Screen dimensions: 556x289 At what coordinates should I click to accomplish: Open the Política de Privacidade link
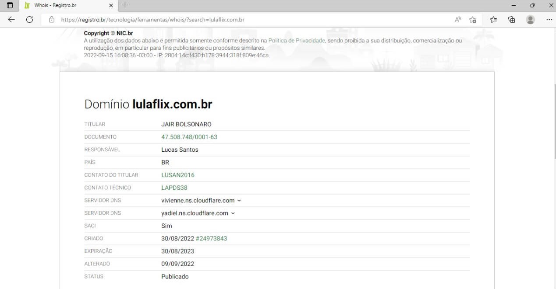click(x=296, y=41)
